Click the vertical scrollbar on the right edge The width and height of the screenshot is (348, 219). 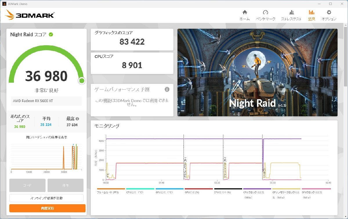345,57
